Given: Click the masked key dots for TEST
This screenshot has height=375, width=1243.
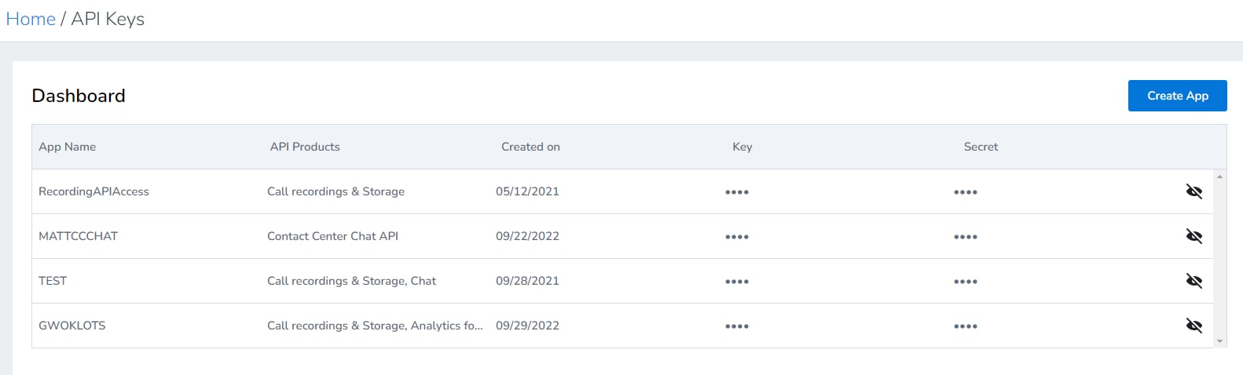Looking at the screenshot, I should point(737,282).
